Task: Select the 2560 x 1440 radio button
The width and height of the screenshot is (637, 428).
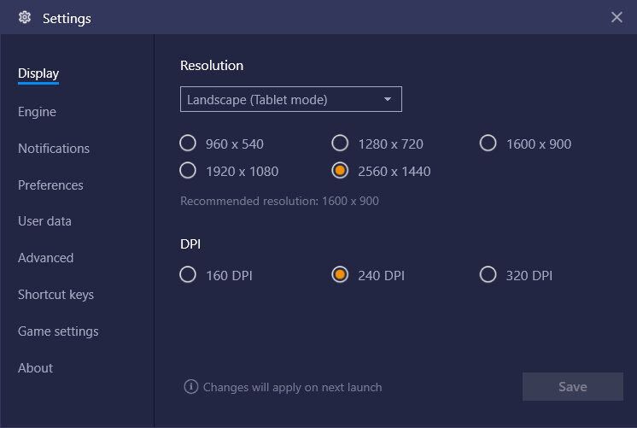Action: [340, 171]
